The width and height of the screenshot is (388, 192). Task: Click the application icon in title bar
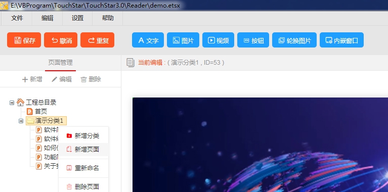[x=4, y=5]
